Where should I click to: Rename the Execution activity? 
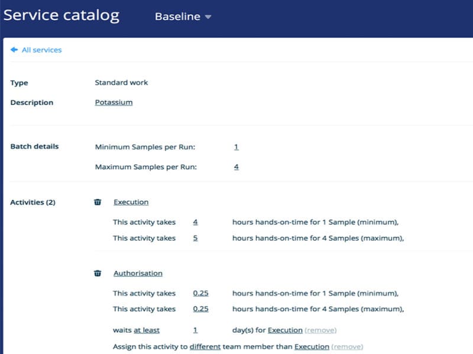131,202
